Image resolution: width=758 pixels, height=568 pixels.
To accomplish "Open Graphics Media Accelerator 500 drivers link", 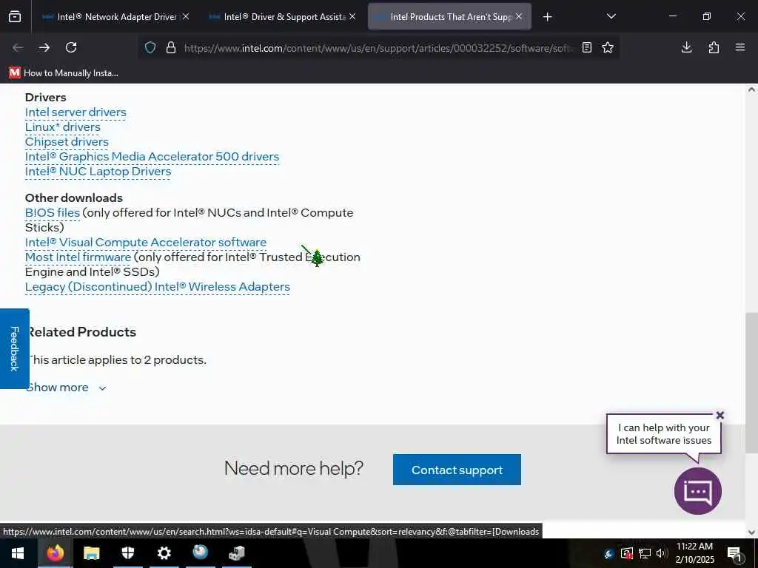I will coord(152,157).
